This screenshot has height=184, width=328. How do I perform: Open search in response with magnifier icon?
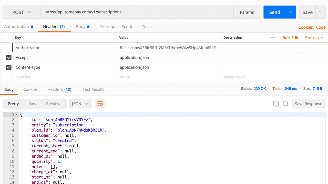[x=285, y=103]
